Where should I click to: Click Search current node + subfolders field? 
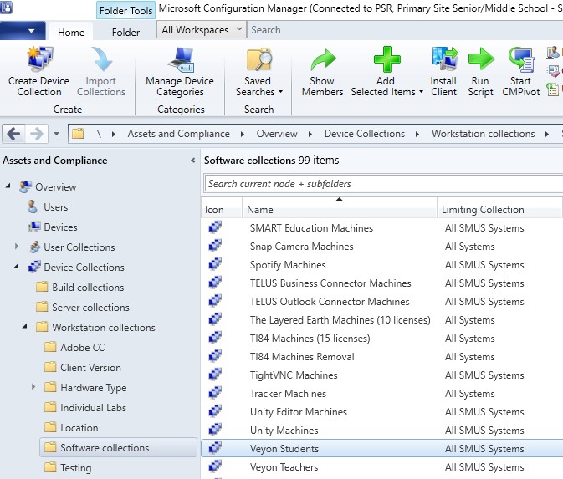click(x=383, y=184)
